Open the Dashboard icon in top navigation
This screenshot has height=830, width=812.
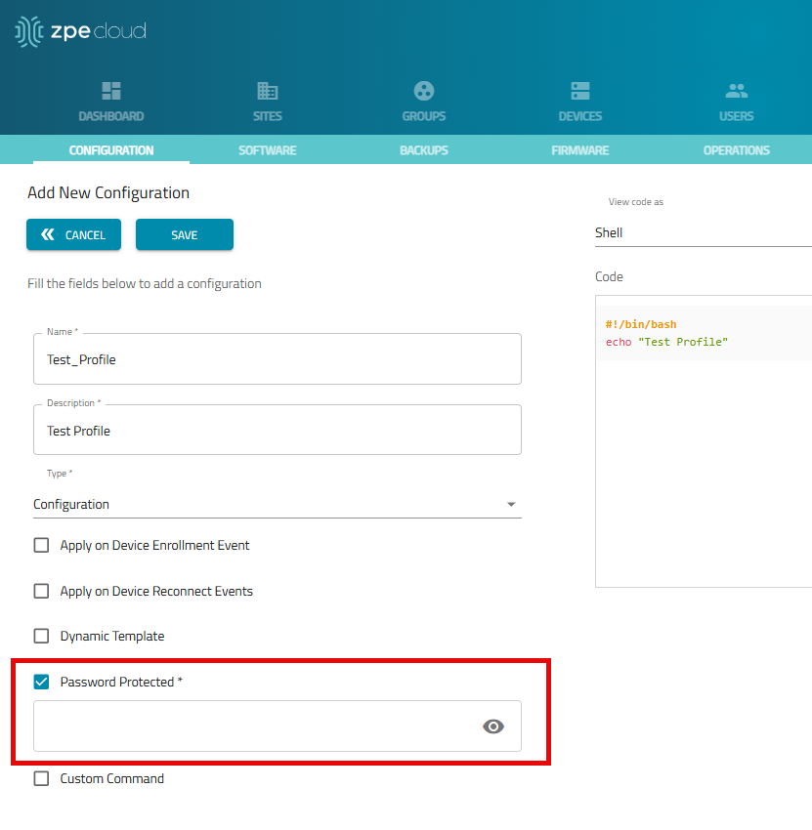coord(111,92)
